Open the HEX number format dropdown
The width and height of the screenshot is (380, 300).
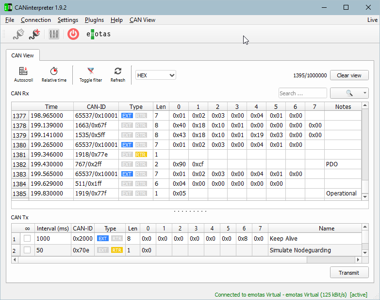[155, 75]
